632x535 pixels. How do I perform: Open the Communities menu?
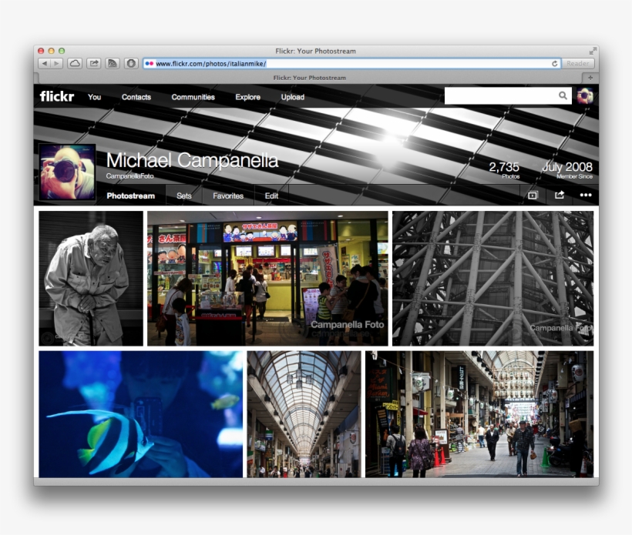pyautogui.click(x=193, y=97)
